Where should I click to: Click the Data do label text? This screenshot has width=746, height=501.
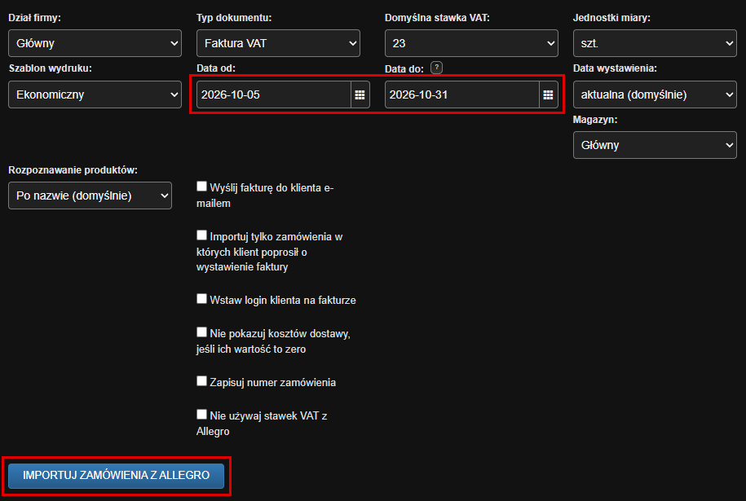[404, 69]
